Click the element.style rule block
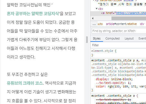 click(x=118, y=53)
